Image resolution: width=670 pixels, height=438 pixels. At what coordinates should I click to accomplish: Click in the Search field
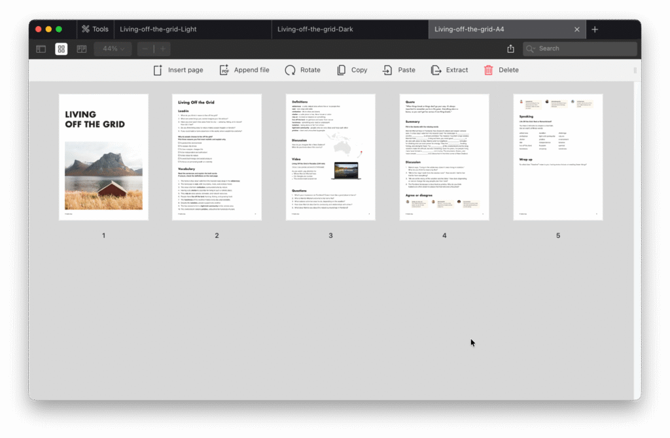[x=582, y=49]
